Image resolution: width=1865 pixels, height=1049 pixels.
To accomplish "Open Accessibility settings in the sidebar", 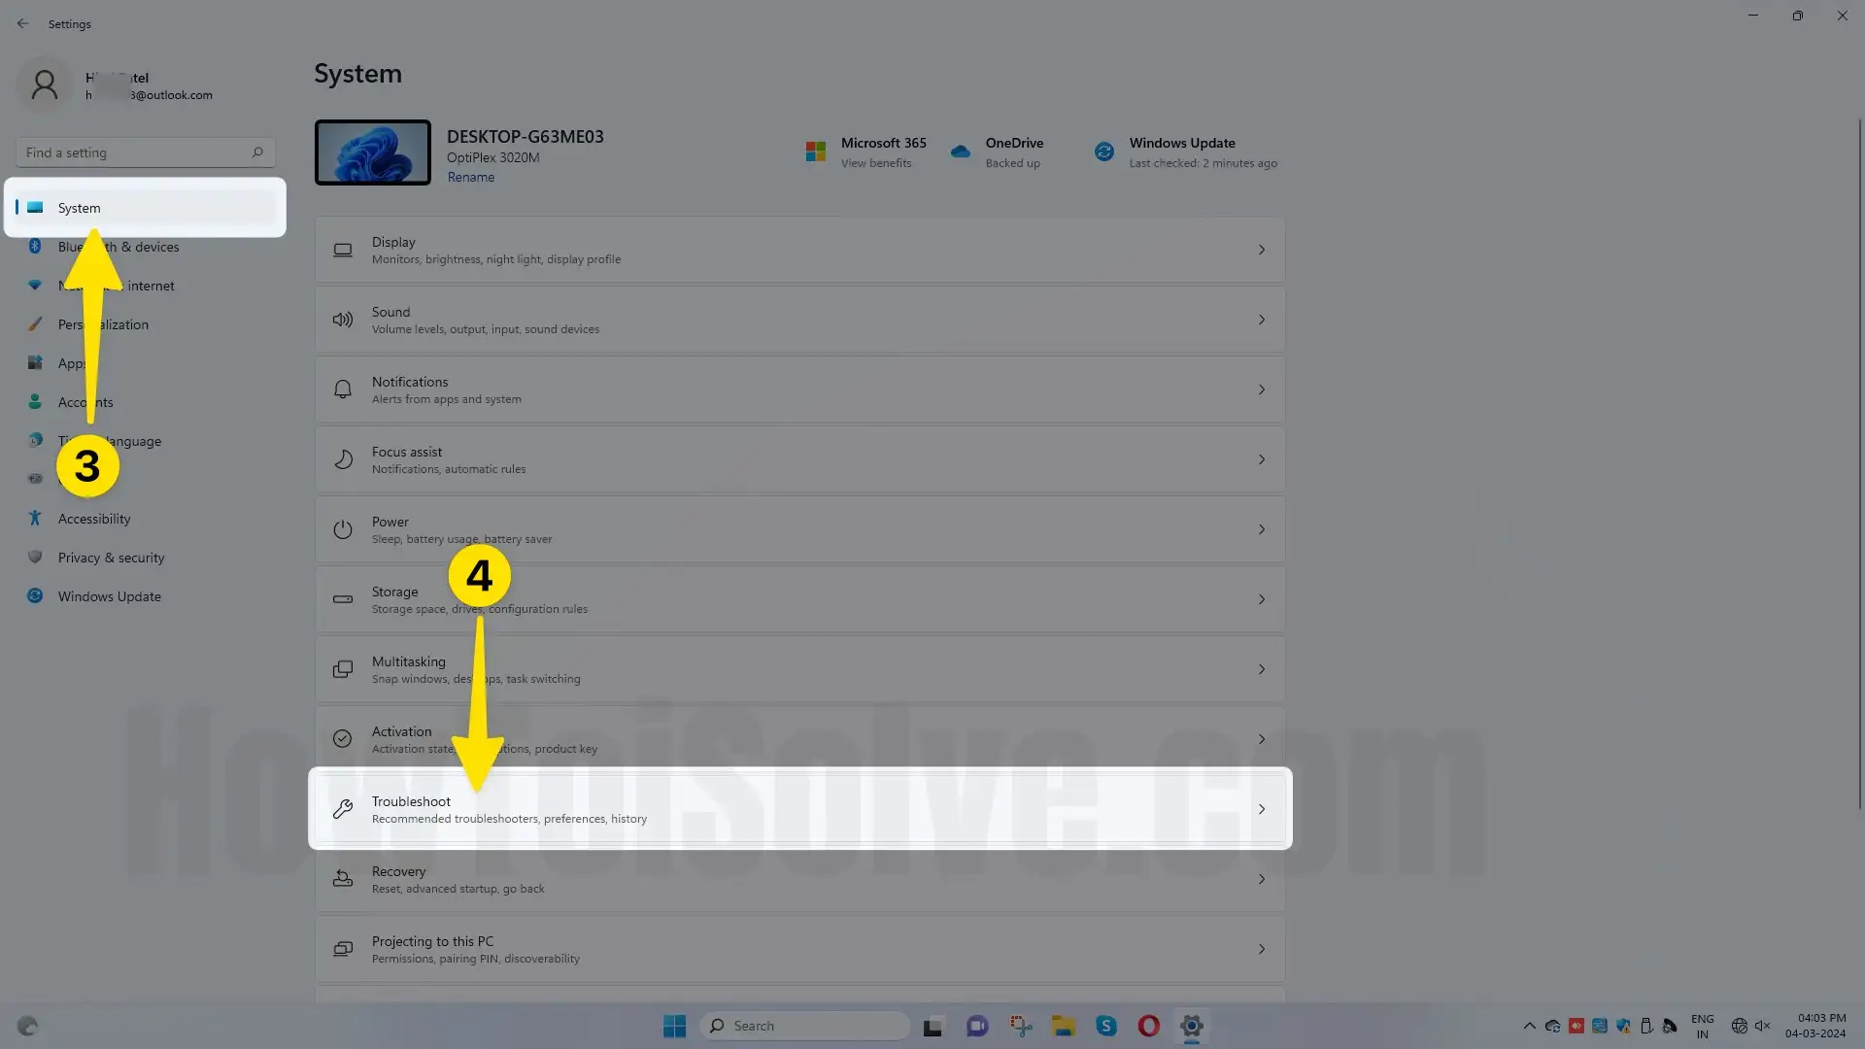I will [146, 519].
